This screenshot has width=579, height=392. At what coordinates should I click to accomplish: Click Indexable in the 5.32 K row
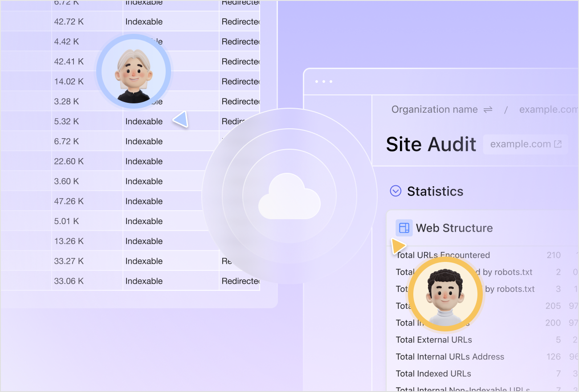coord(144,122)
